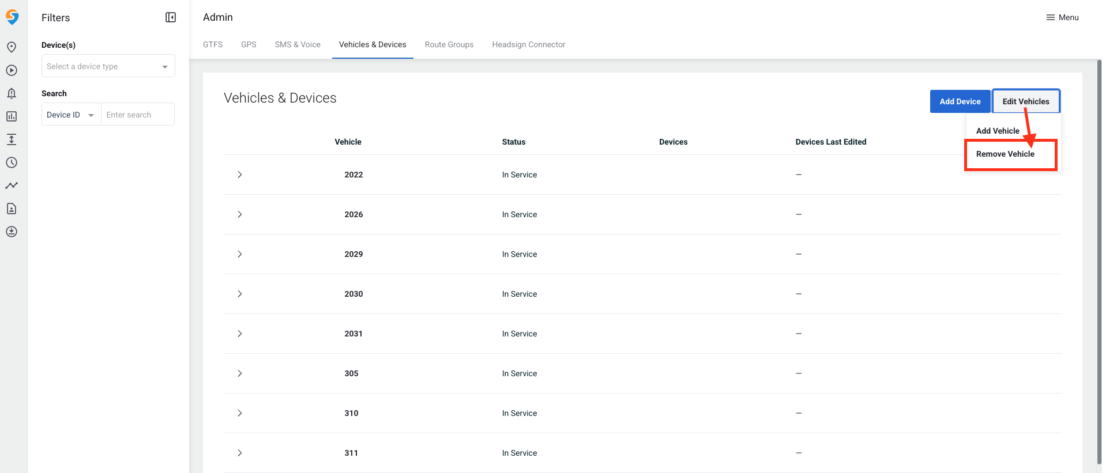Switch to the Route Groups tab
The width and height of the screenshot is (1102, 473).
(x=449, y=44)
